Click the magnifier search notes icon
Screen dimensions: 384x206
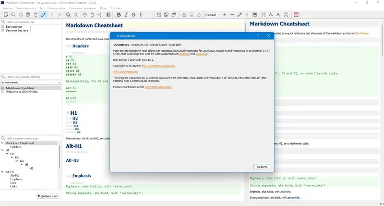click(13, 15)
